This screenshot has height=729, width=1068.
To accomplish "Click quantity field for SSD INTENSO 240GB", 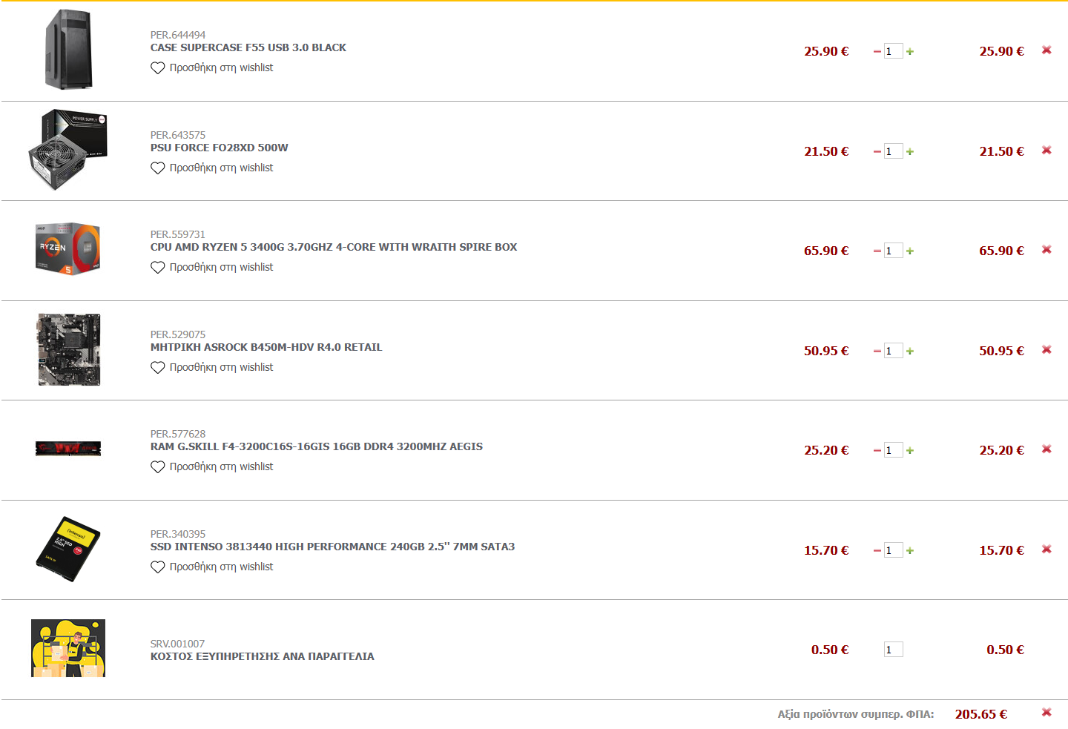I will pos(893,550).
